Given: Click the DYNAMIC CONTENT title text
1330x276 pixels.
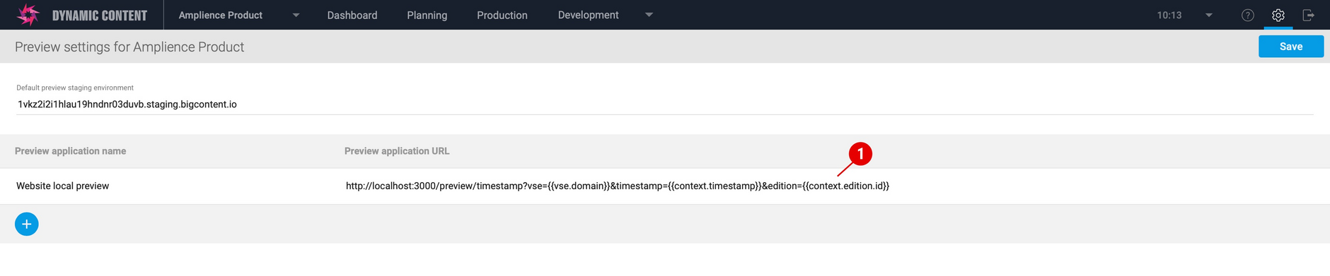Looking at the screenshot, I should click(100, 16).
